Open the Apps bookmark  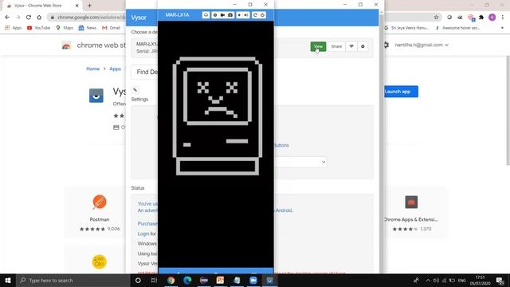tap(14, 28)
